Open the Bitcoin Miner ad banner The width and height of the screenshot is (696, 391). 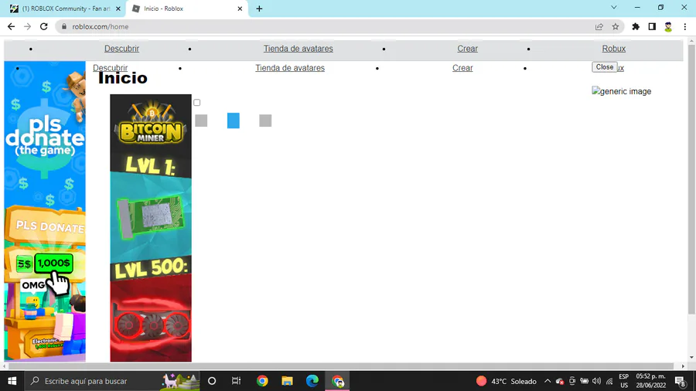[x=151, y=228]
